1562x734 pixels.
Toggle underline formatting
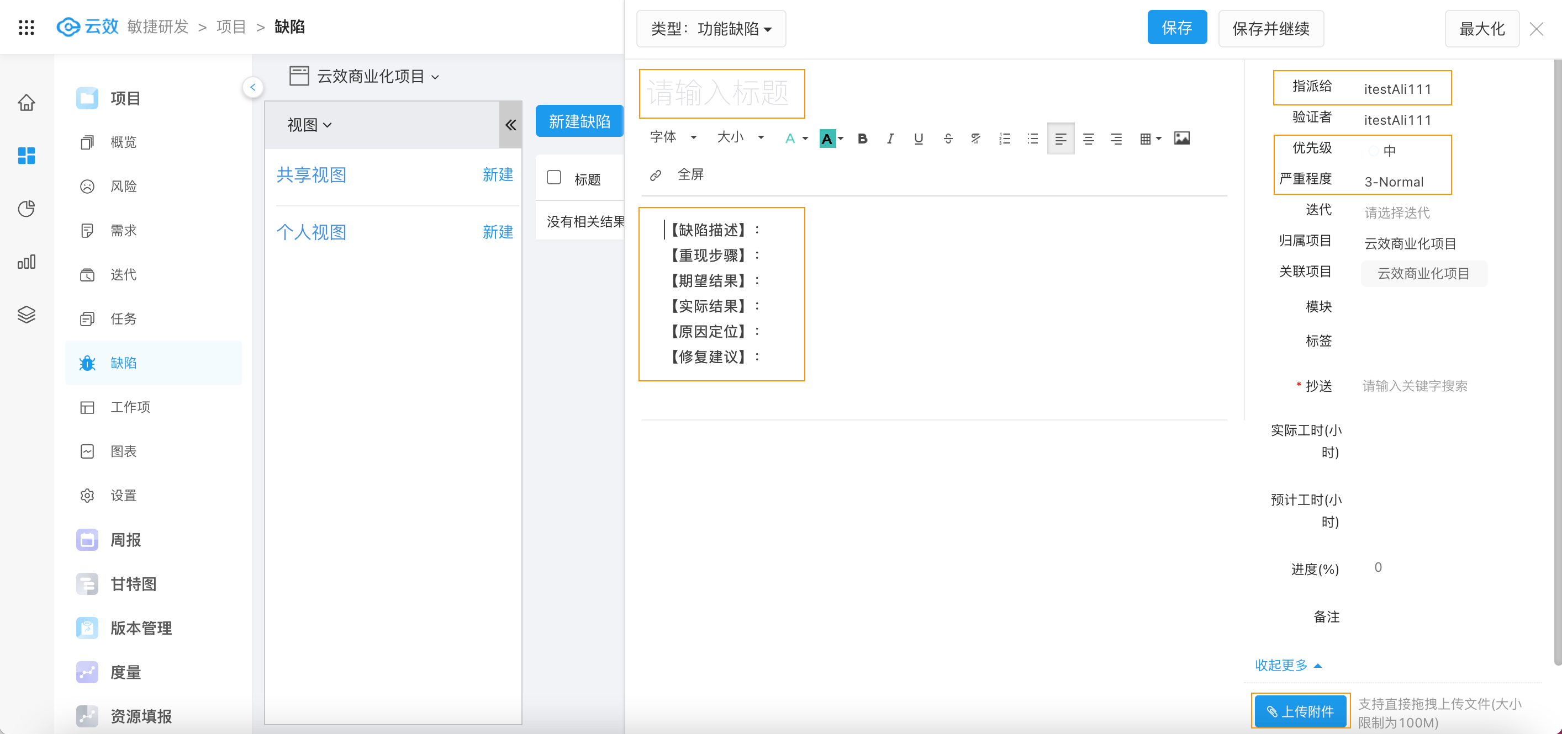click(919, 139)
